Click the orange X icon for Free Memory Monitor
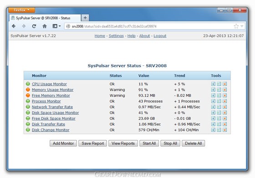 [x=225, y=95]
